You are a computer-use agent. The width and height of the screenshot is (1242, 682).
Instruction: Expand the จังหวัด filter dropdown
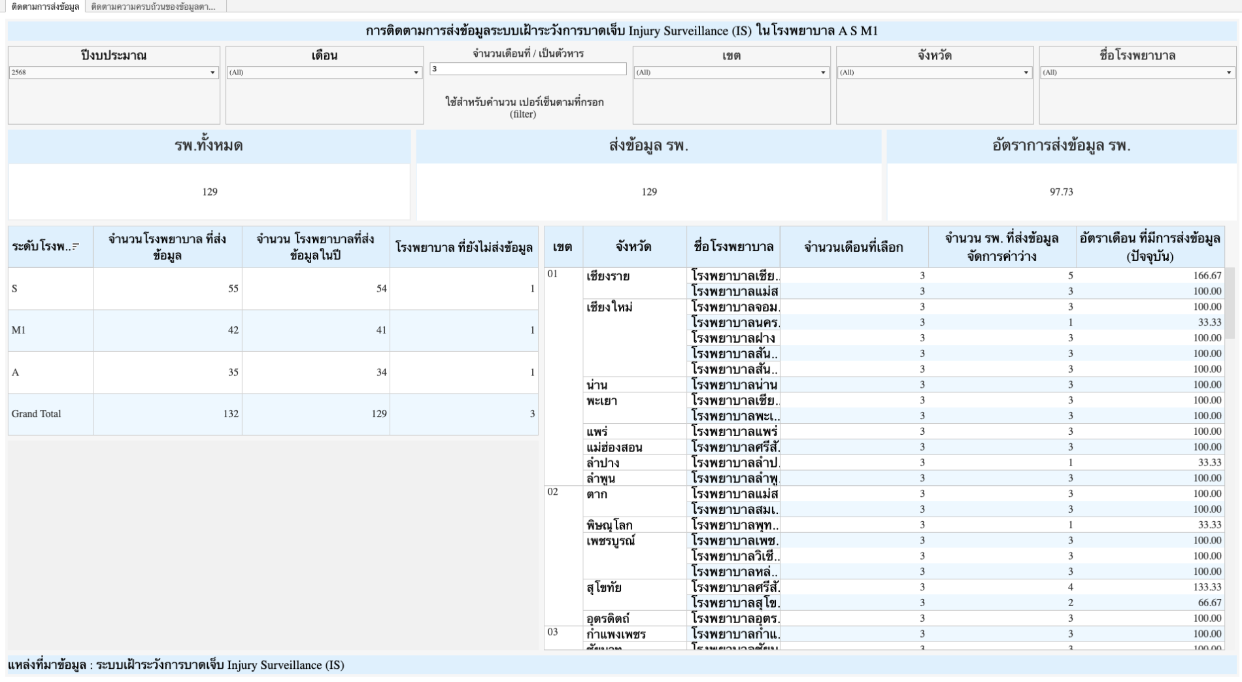coord(935,73)
